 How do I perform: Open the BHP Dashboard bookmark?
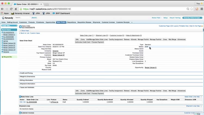point(61,13)
